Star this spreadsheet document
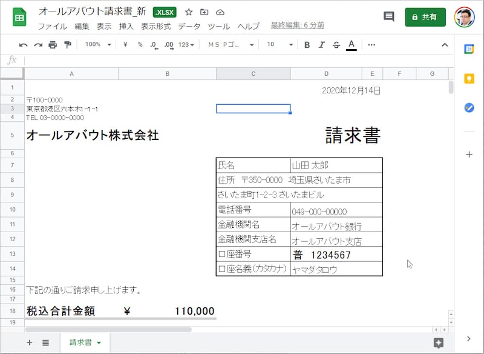This screenshot has height=354, width=484. click(189, 12)
